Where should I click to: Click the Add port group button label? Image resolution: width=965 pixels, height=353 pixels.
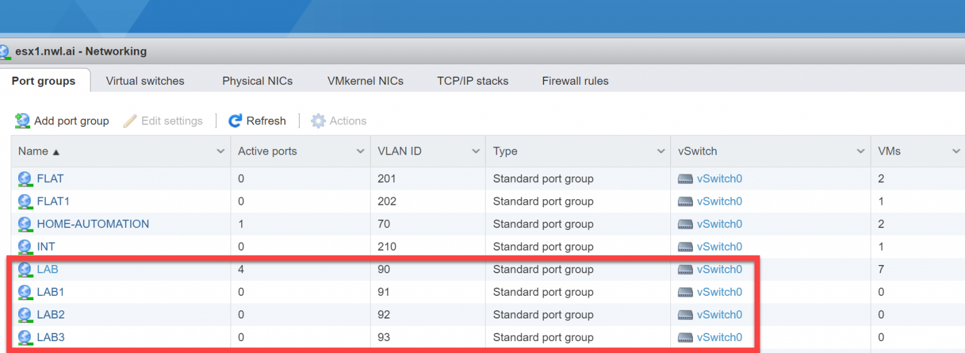pos(72,121)
